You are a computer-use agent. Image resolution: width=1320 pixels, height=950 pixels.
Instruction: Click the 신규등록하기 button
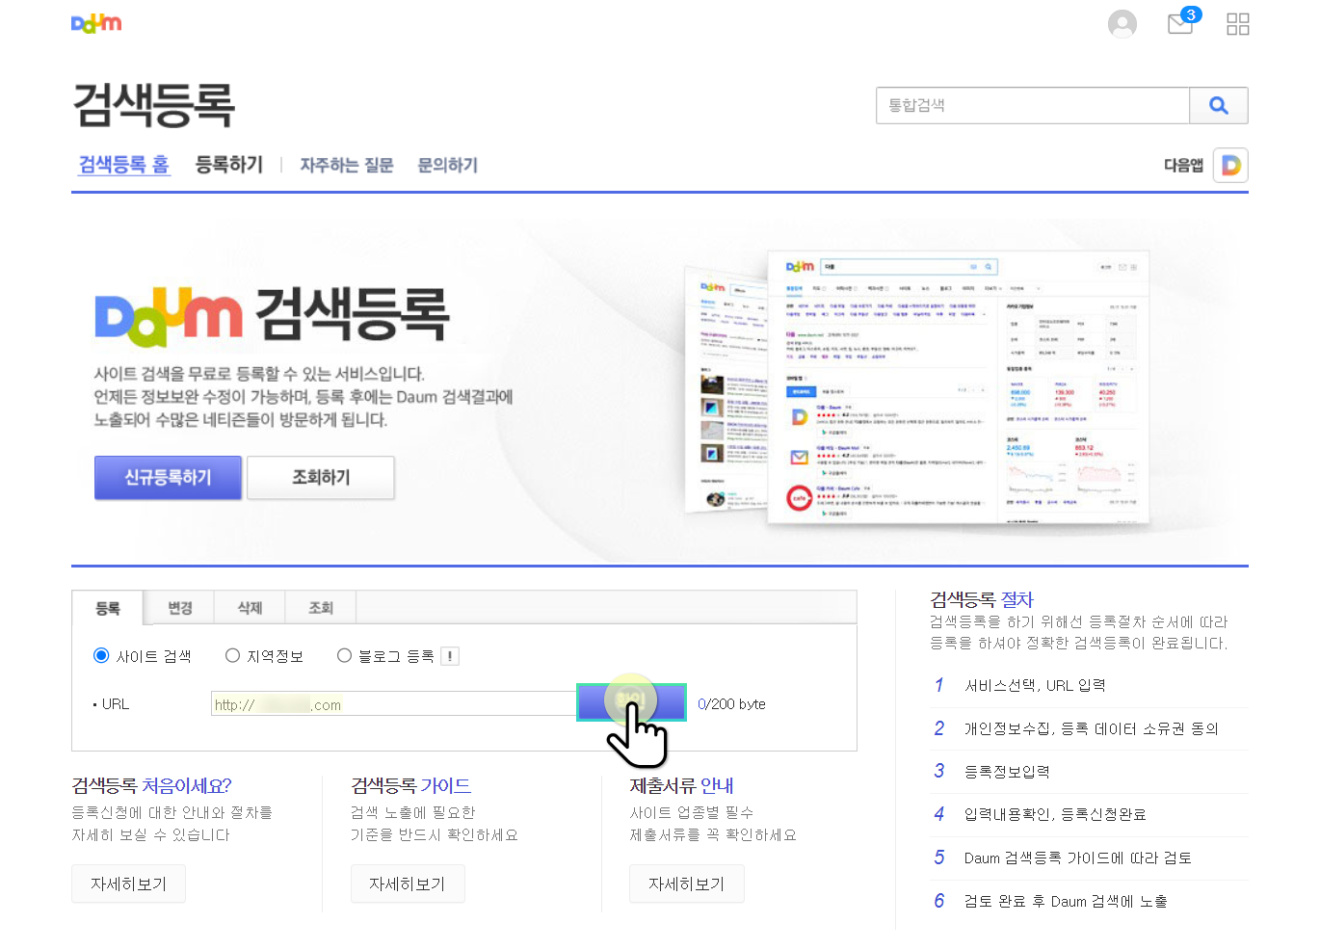(x=168, y=477)
